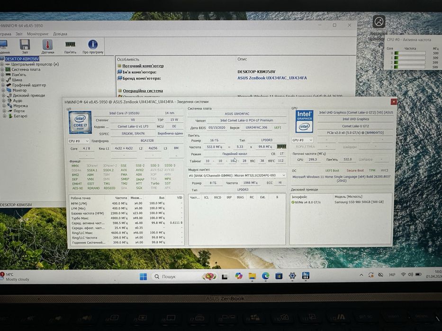The height and width of the screenshot is (331, 442).
Task: Click the Wi-Fi tray icon
Action: point(403,274)
